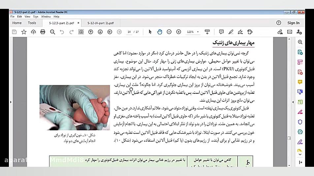Go back to previous view
Image resolution: width=314 pixels, height=176 pixels.
click(x=110, y=32)
